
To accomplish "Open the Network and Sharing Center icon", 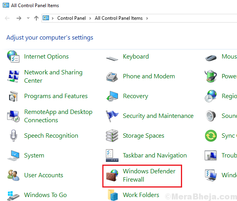I will pos(13,76).
